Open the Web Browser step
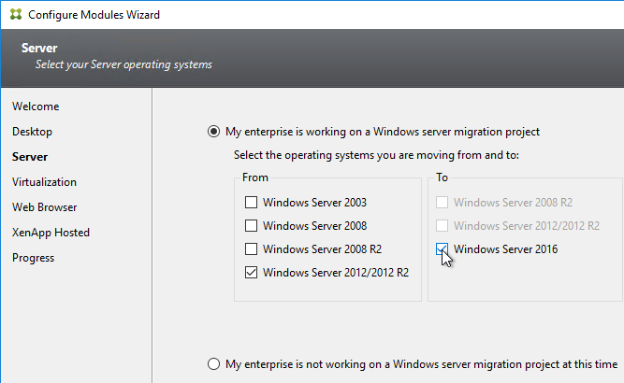Screen dimensions: 624x383 tap(45, 207)
